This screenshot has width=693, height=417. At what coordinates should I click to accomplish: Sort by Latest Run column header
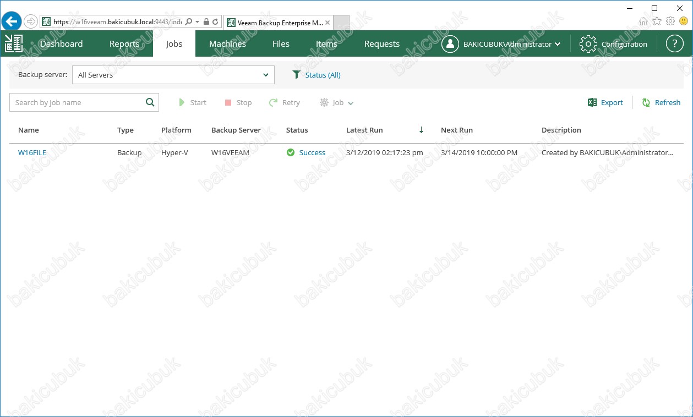point(364,130)
